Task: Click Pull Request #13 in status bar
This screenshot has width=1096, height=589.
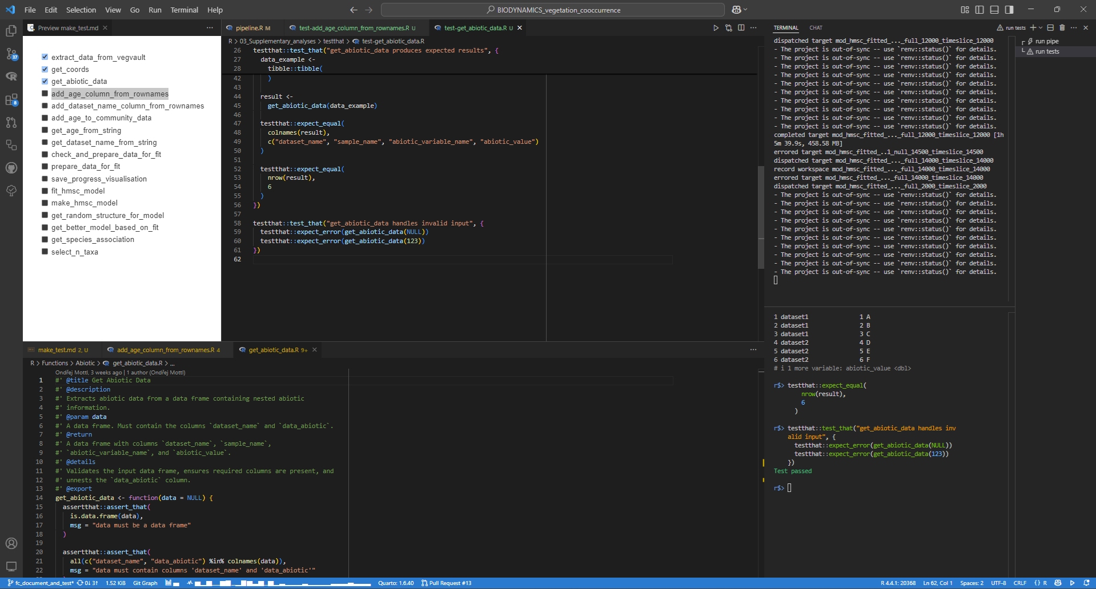Action: tap(446, 583)
